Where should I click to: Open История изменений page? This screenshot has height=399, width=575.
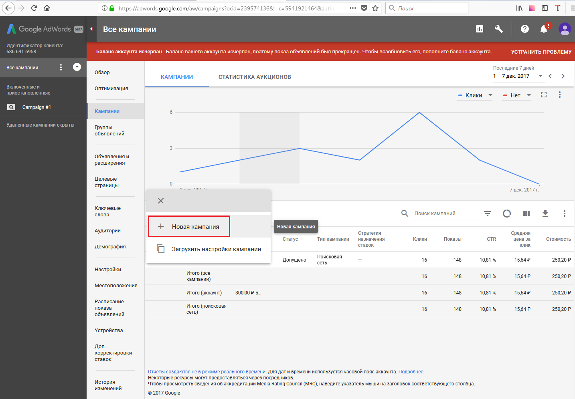click(x=108, y=385)
